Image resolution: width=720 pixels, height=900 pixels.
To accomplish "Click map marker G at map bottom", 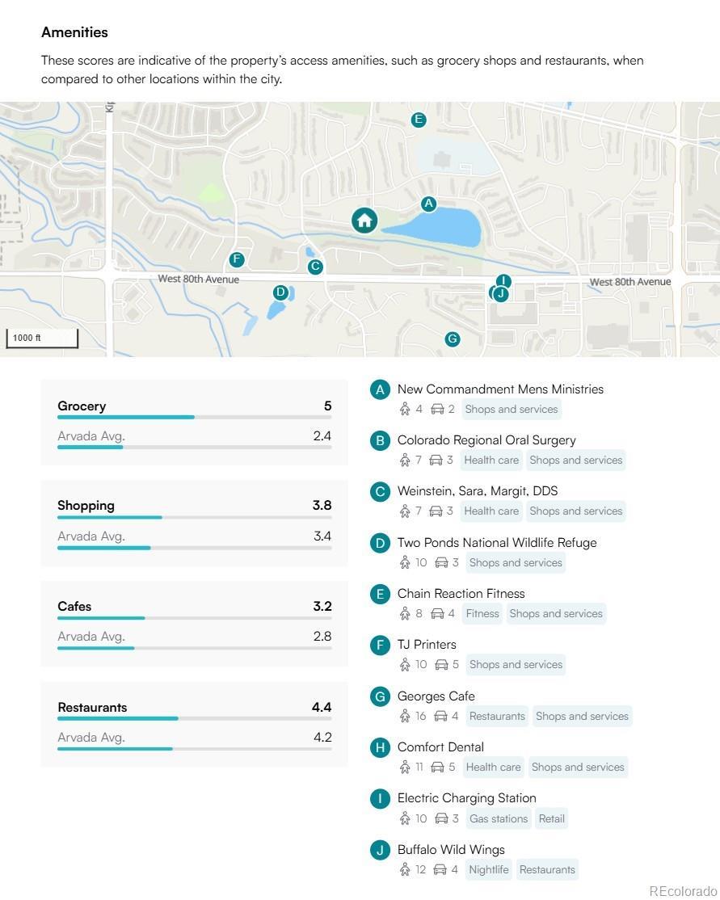I will [x=453, y=339].
